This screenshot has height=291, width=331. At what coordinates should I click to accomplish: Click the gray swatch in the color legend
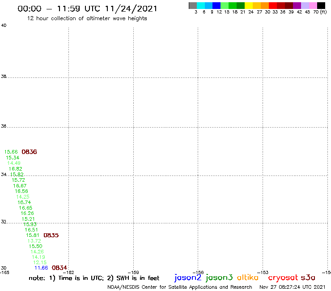(x=193, y=5)
